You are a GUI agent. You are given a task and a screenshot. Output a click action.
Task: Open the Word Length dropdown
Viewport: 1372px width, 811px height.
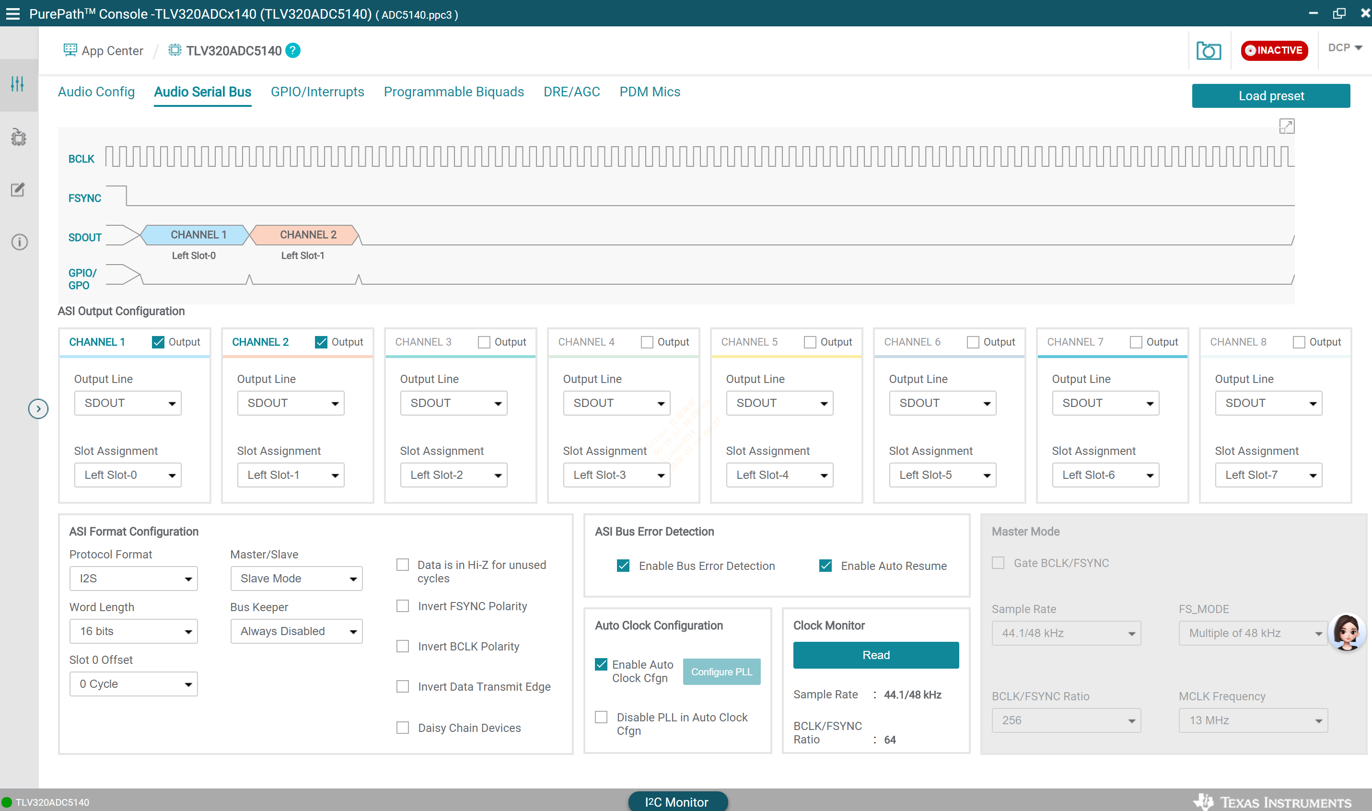click(x=133, y=631)
